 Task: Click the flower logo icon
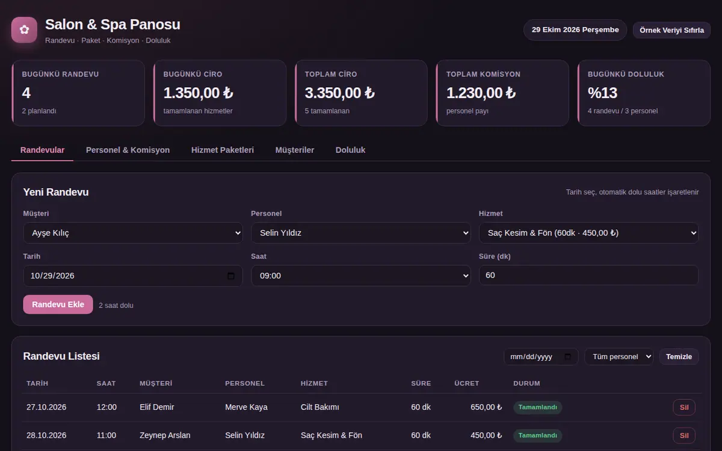[x=25, y=29]
